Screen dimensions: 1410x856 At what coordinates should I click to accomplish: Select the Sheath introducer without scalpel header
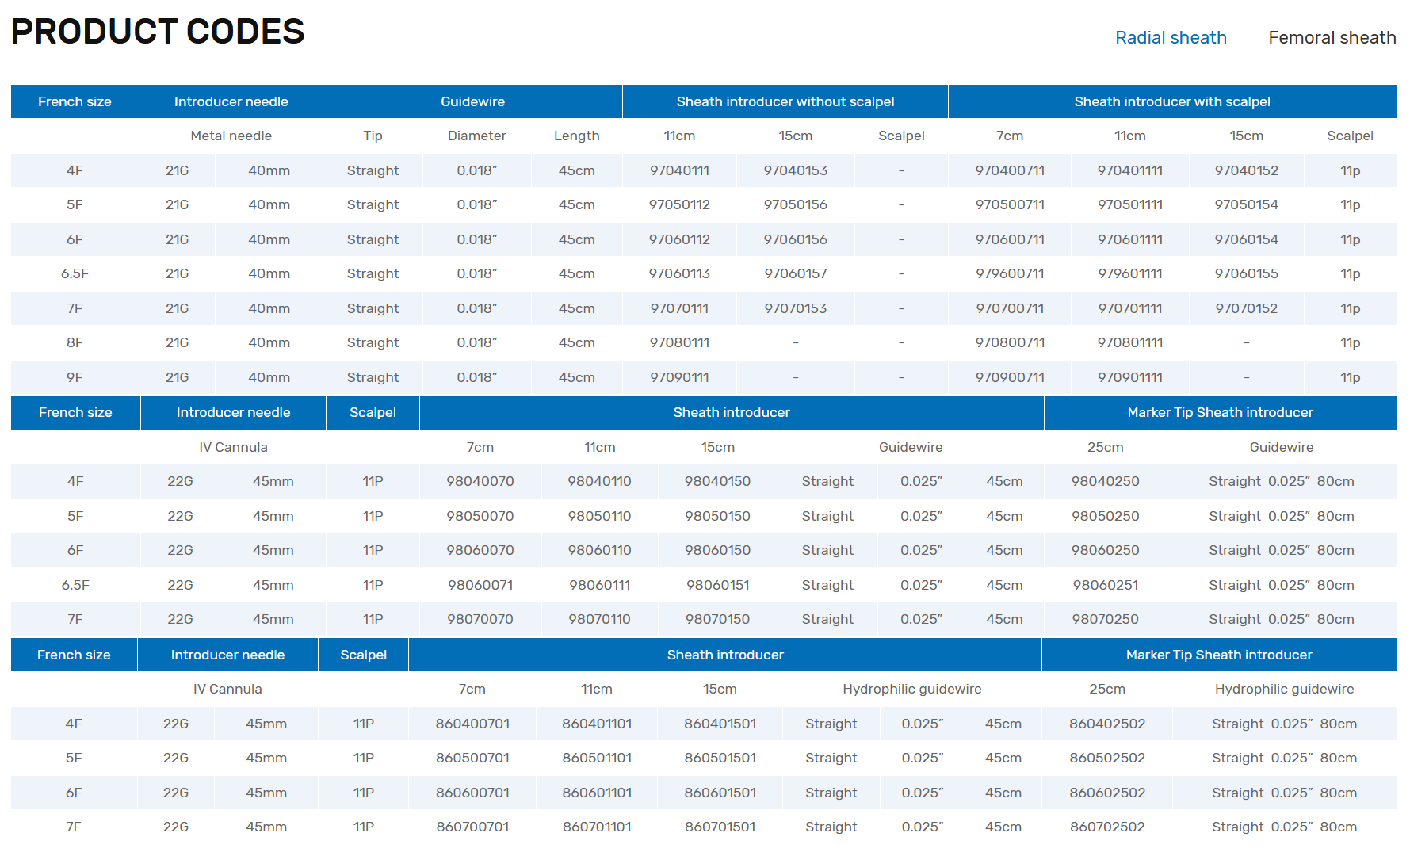(785, 101)
